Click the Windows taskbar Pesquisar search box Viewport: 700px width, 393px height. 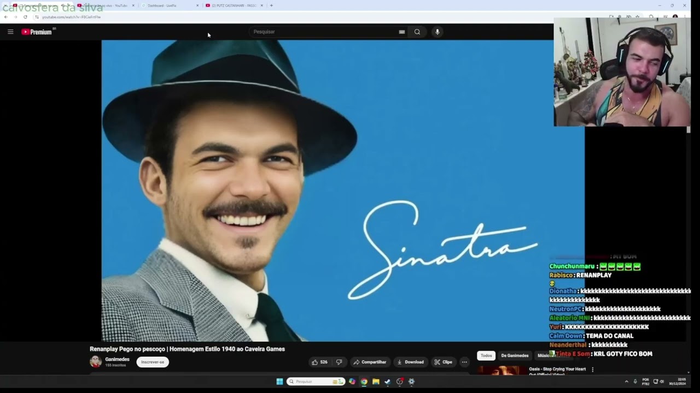click(316, 382)
